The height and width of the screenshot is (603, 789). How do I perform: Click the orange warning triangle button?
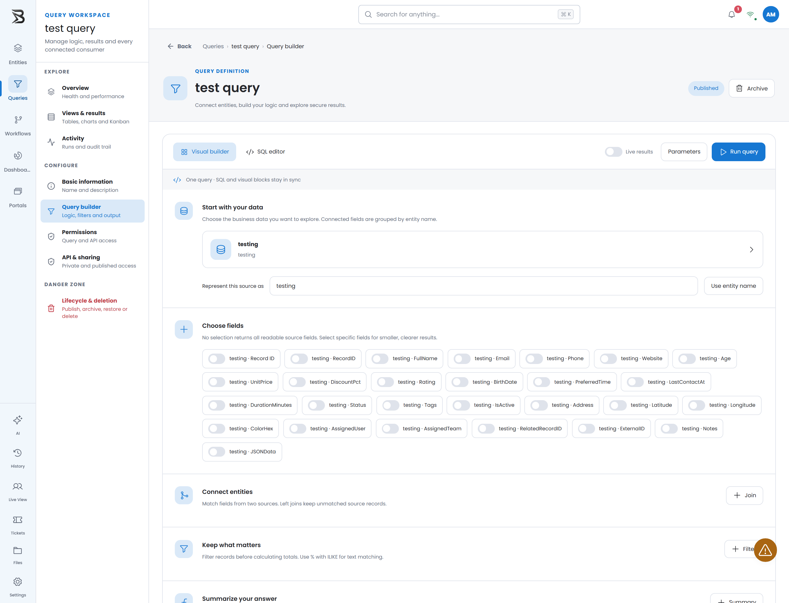click(765, 550)
